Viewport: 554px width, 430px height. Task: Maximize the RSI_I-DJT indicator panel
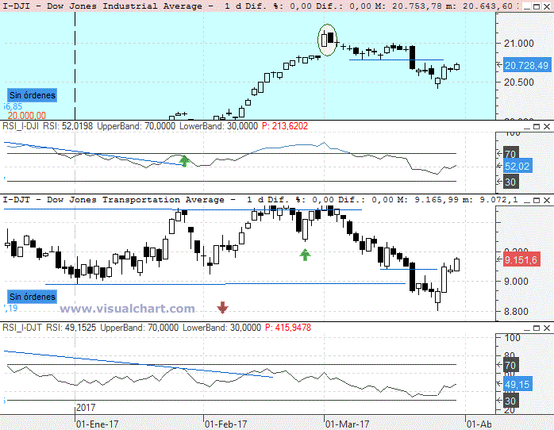click(x=537, y=328)
